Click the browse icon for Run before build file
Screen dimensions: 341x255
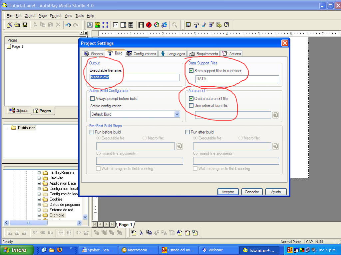(179, 146)
